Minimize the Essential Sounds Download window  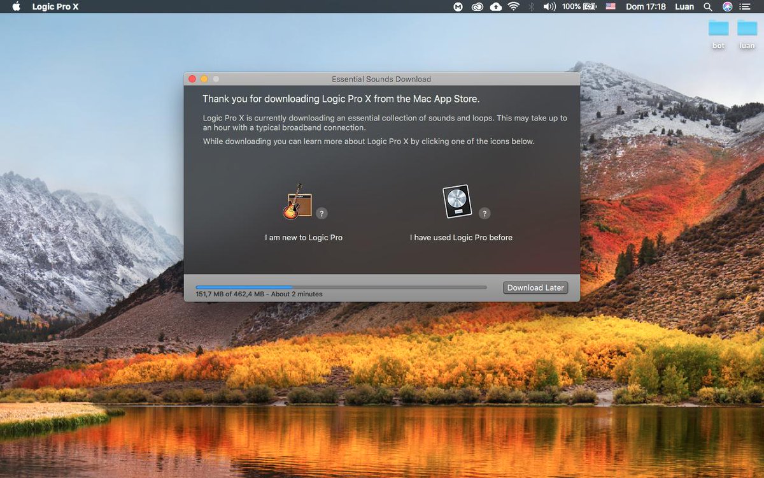[204, 79]
